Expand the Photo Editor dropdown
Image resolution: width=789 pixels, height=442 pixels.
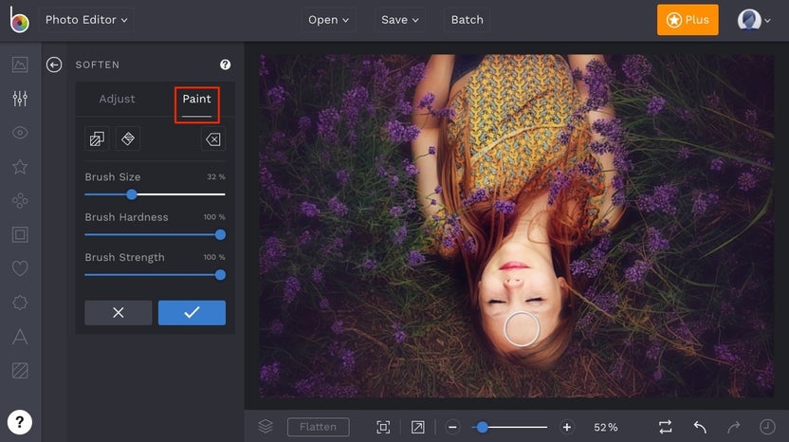(x=86, y=19)
